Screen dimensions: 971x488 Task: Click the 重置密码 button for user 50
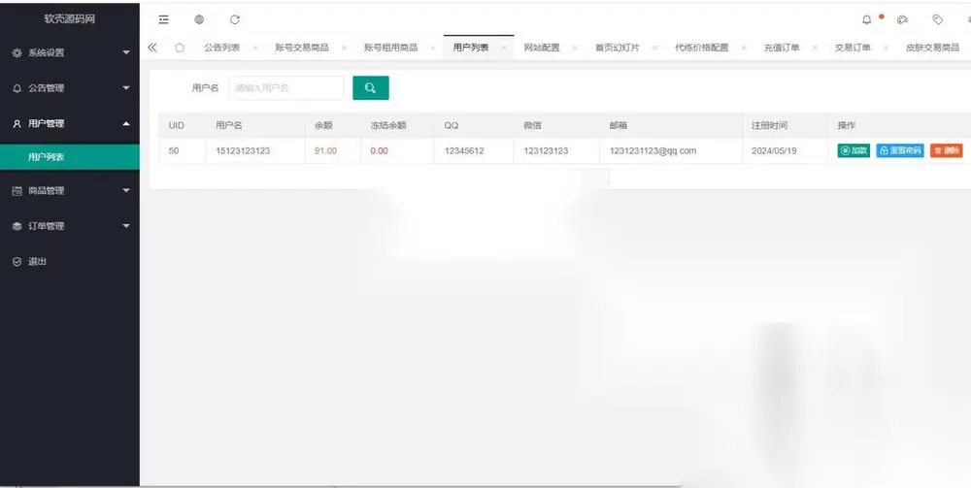(x=900, y=150)
